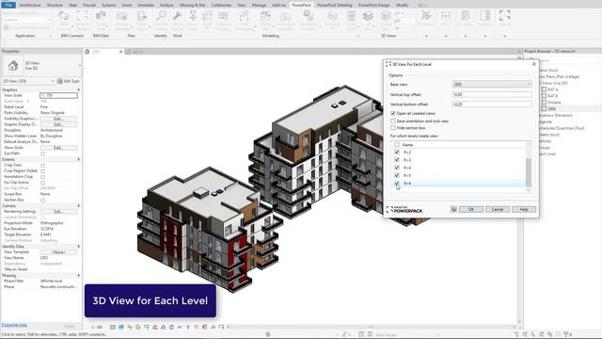Click the Select Links icon in status bar
The image size is (602, 339).
point(516,334)
